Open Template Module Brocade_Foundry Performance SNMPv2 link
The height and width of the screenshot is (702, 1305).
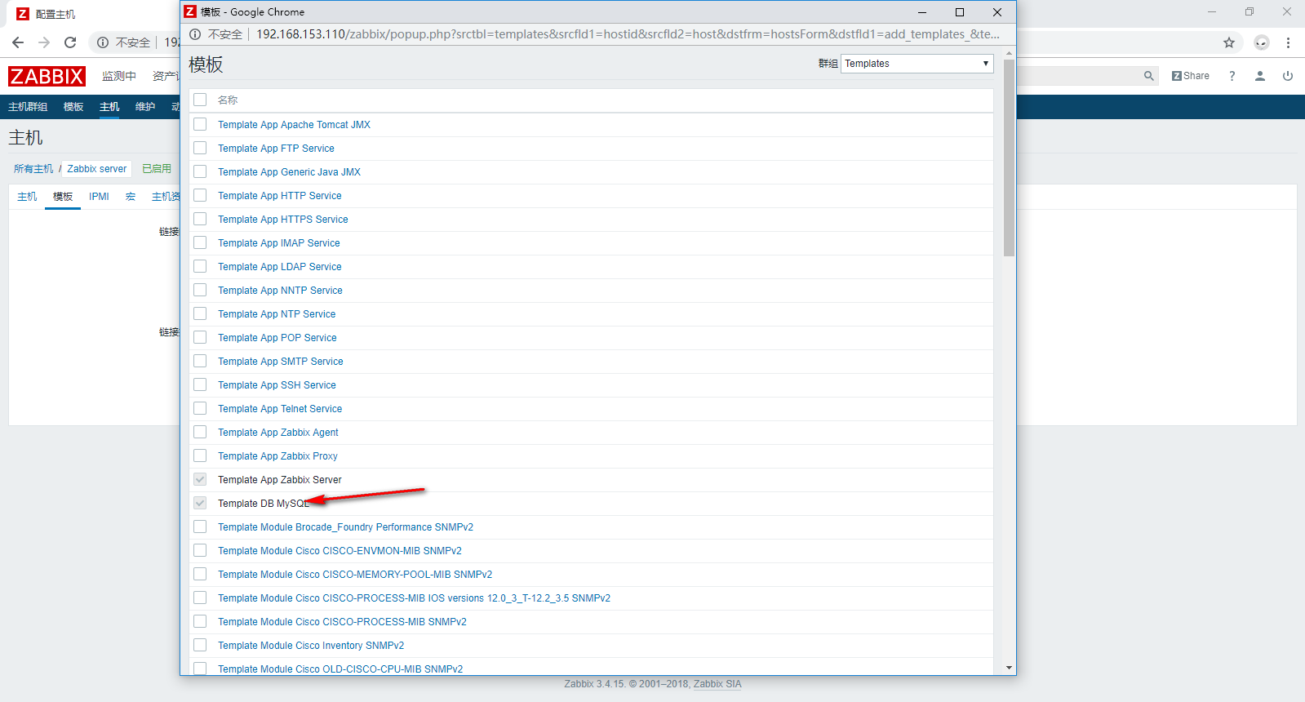[345, 527]
